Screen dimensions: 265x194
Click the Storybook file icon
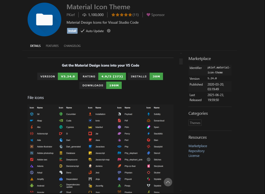[149, 166]
